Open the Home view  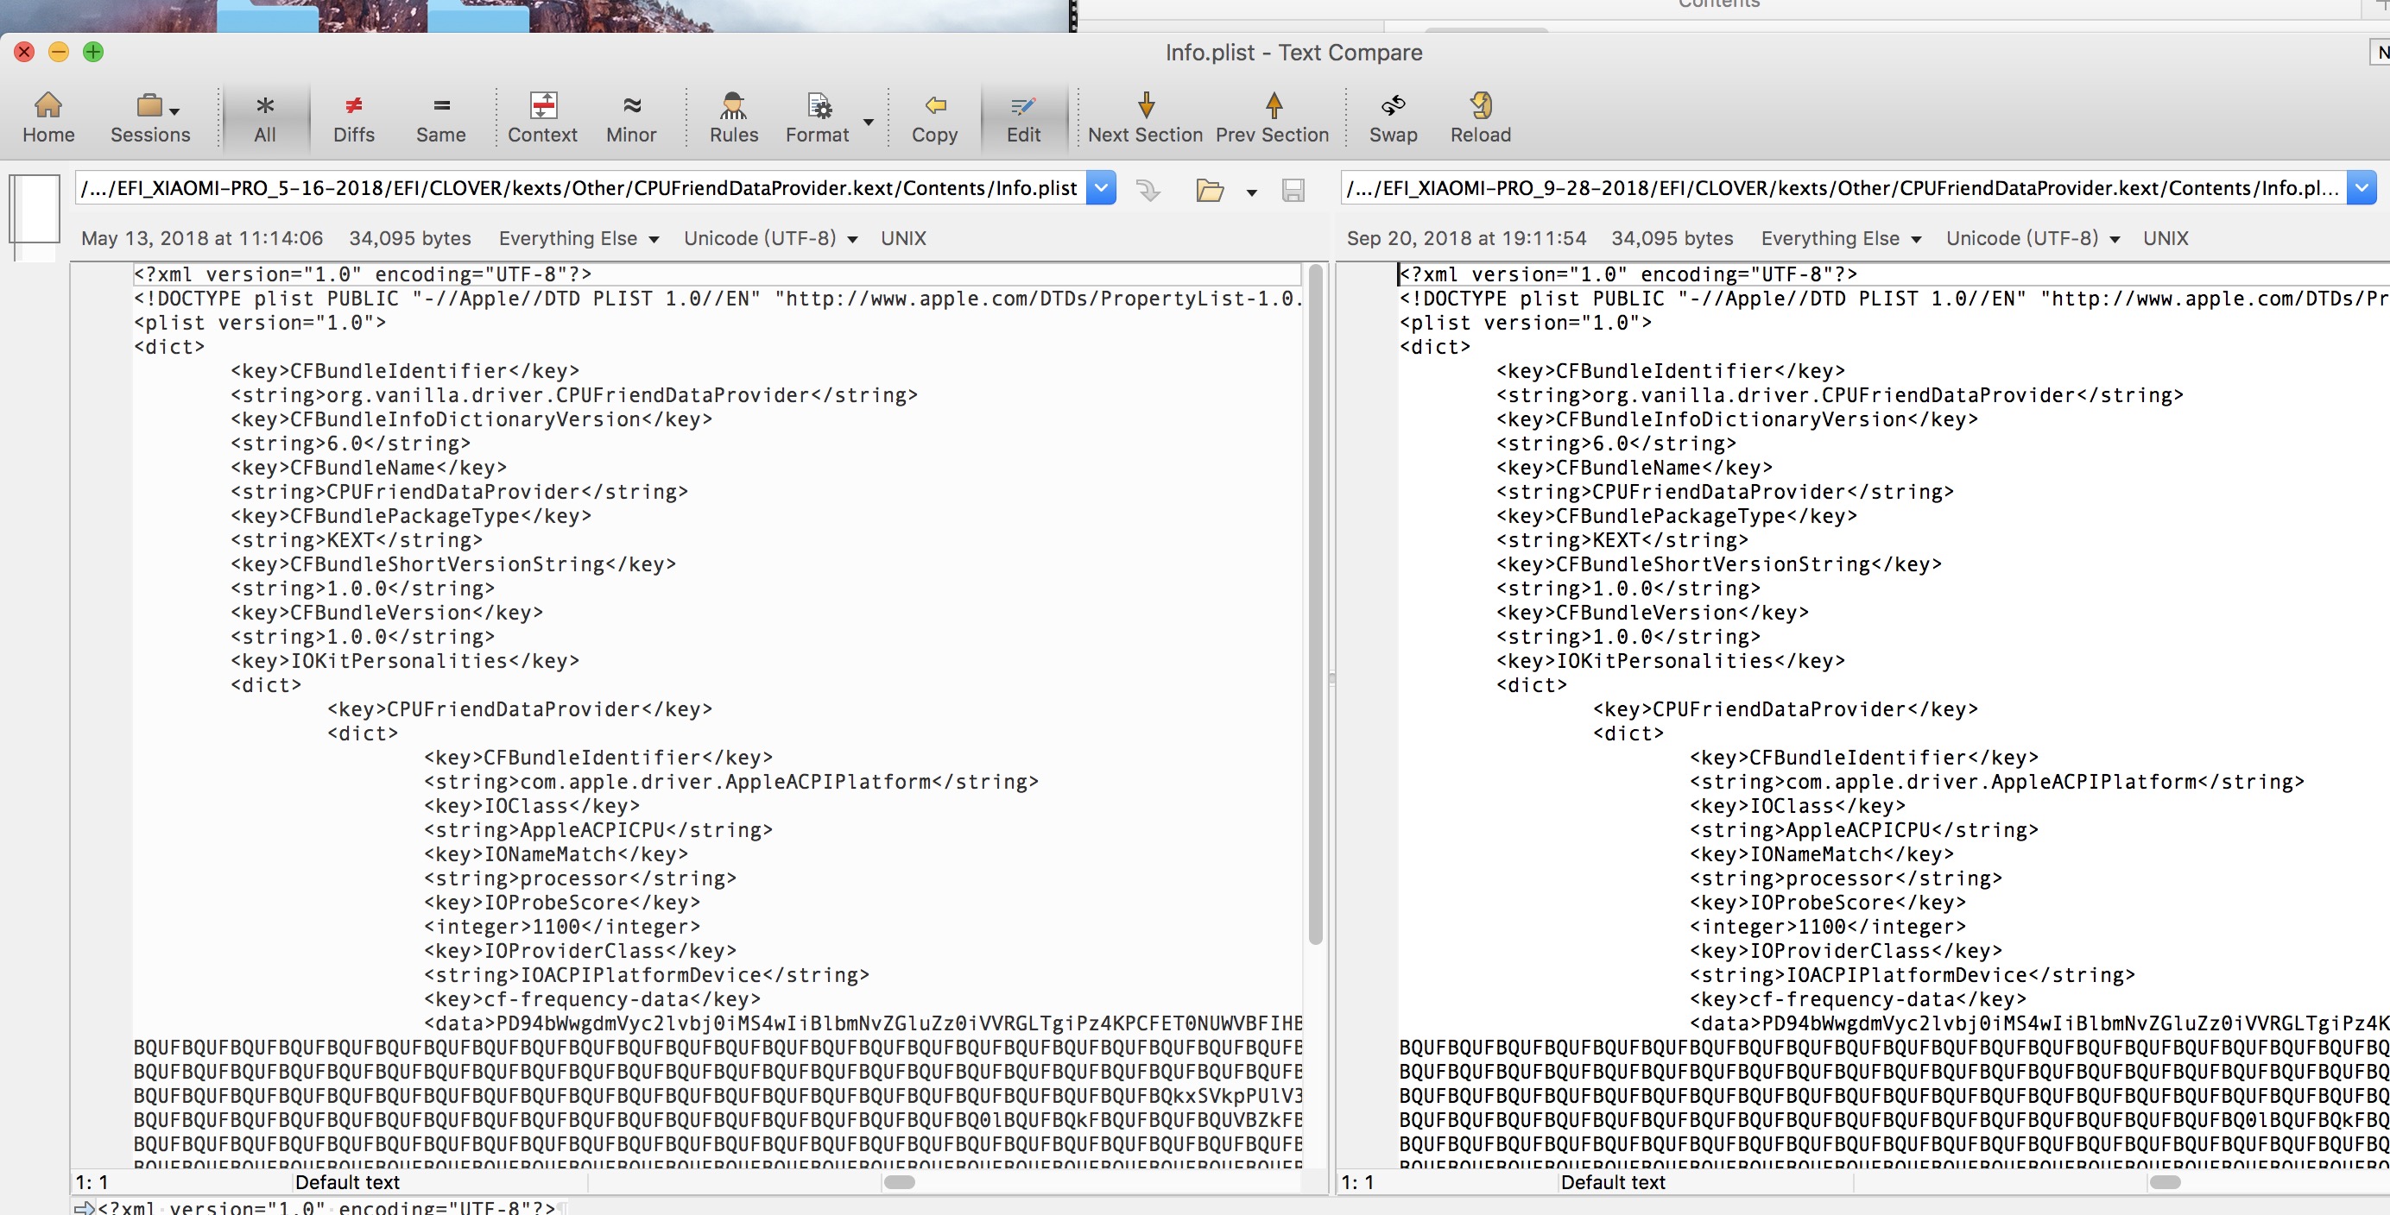click(x=48, y=118)
